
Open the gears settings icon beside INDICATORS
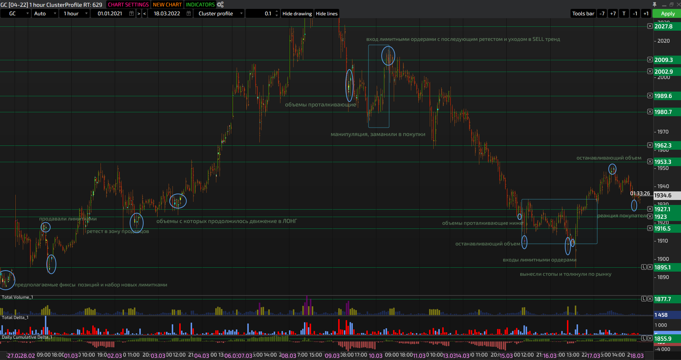coord(220,5)
